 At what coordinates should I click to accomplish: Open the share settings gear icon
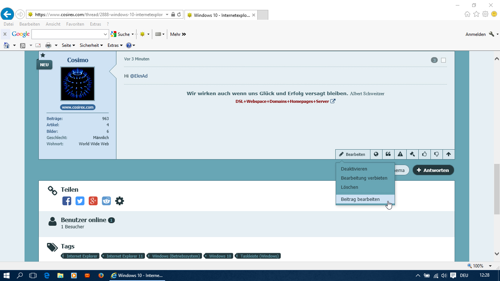[x=120, y=201]
